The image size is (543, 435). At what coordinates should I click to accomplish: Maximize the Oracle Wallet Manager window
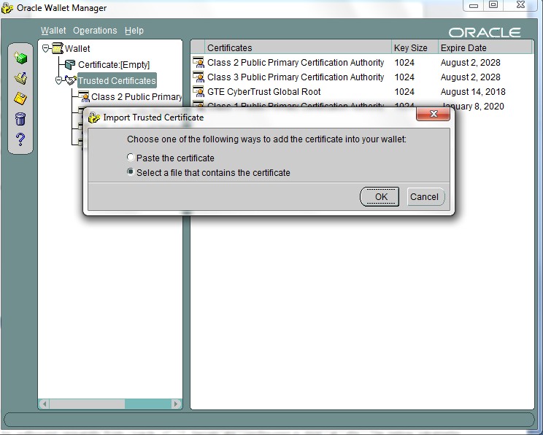point(493,5)
